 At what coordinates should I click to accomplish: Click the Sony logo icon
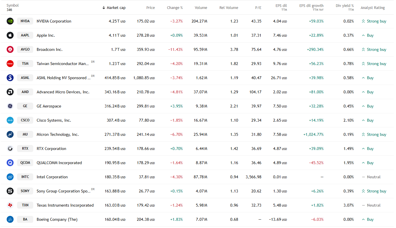coord(10,191)
